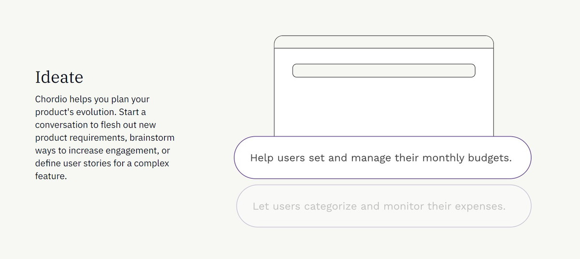Viewport: 580px width, 259px height.
Task: Click "categorize" in the gray suggestion pill
Action: pos(331,206)
